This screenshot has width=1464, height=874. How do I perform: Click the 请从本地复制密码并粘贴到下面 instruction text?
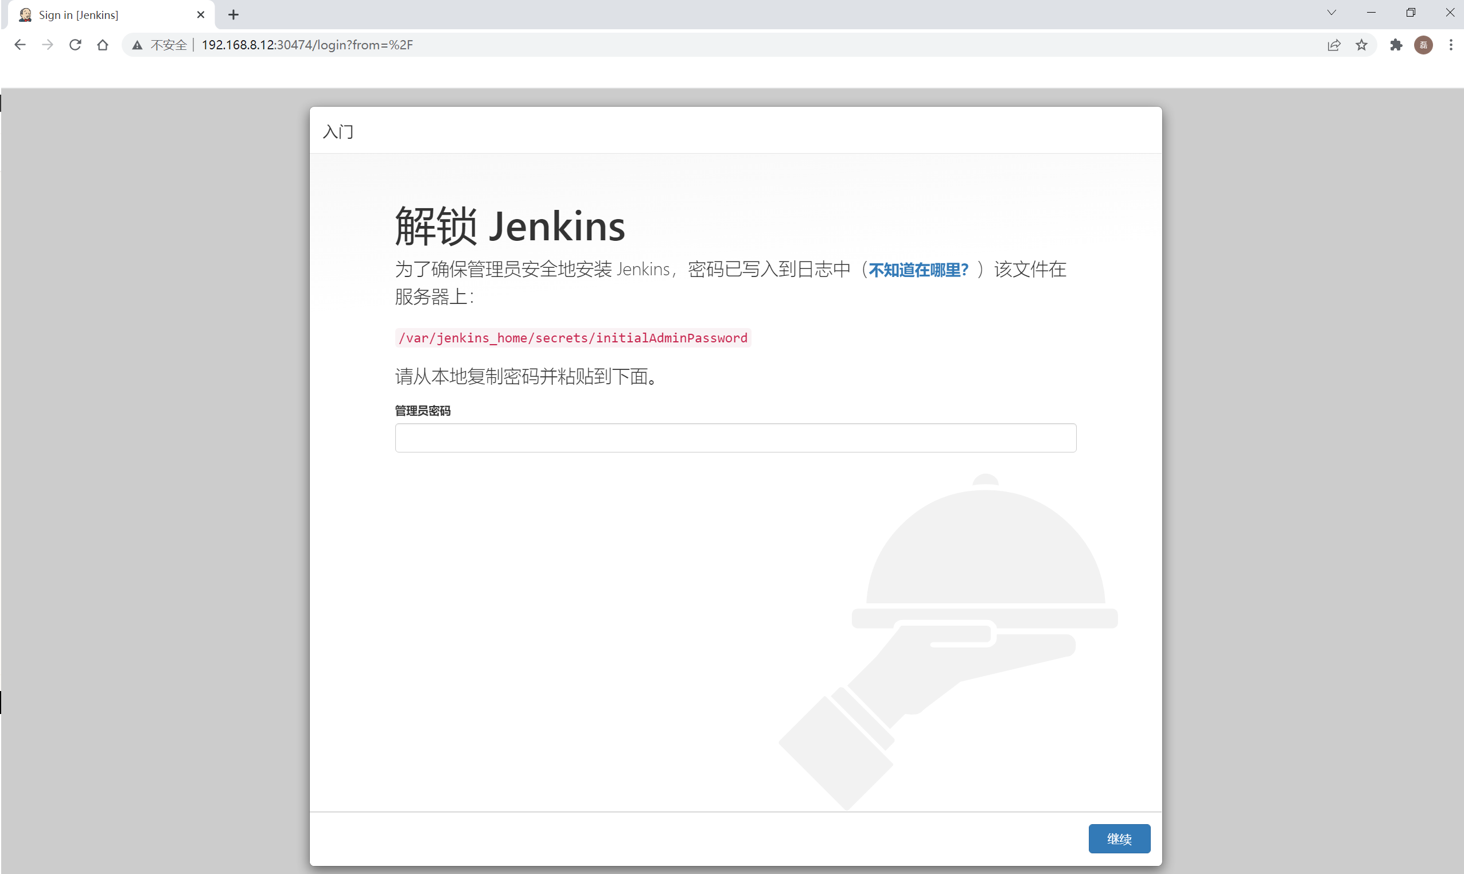click(526, 376)
